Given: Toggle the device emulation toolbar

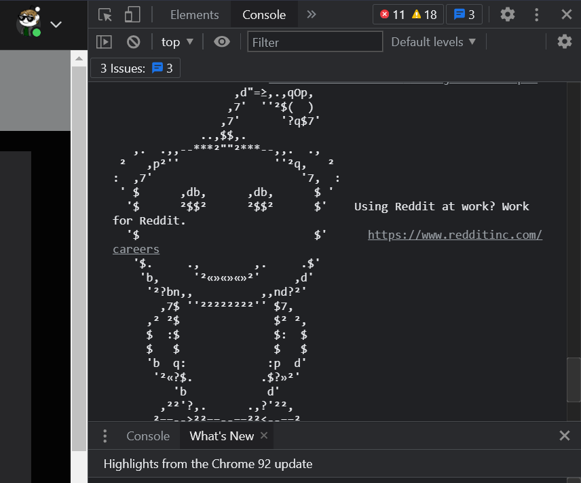Looking at the screenshot, I should [x=132, y=14].
